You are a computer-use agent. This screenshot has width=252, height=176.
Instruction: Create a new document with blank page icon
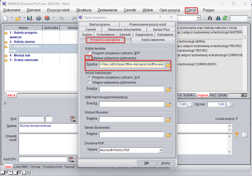6,18
